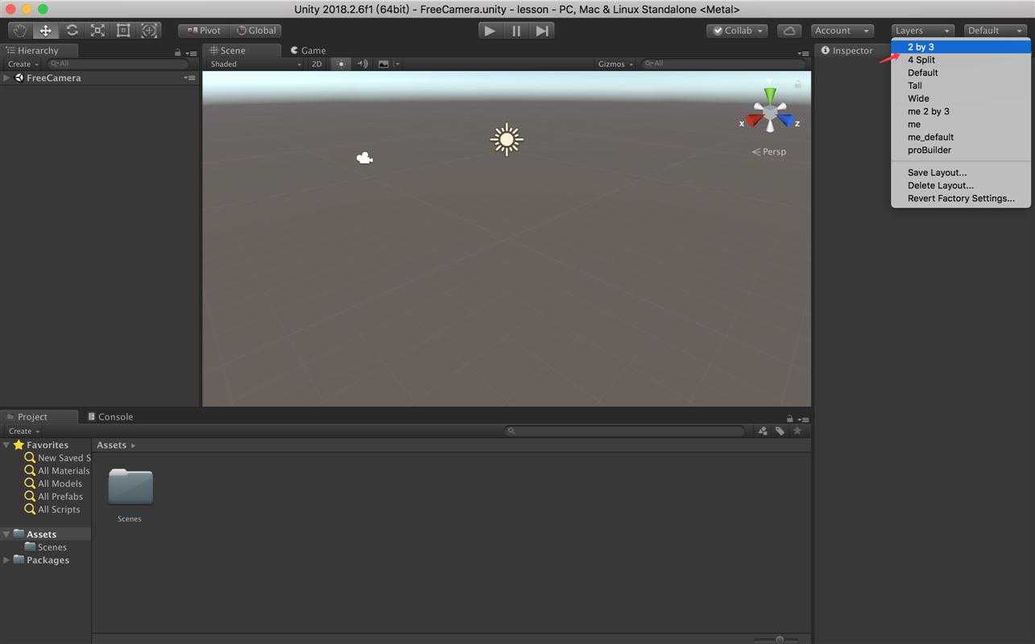Lock the Hierarchy panel
The height and width of the screenshot is (644, 1035).
pos(178,52)
